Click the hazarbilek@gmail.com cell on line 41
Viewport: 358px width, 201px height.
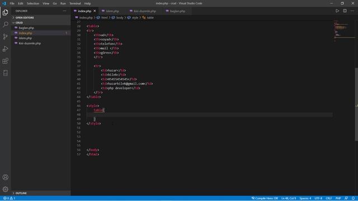(126, 84)
